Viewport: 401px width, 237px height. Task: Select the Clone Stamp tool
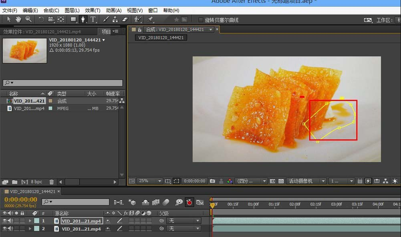pyautogui.click(x=115, y=19)
